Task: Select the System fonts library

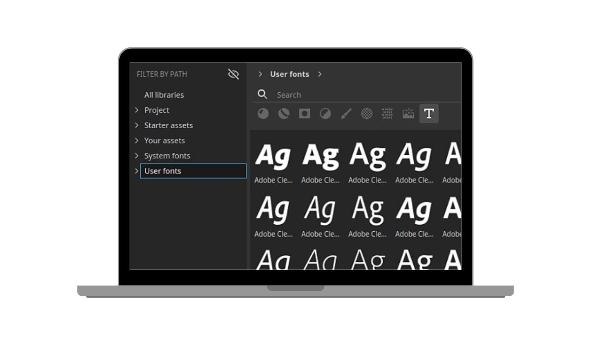Action: (167, 156)
